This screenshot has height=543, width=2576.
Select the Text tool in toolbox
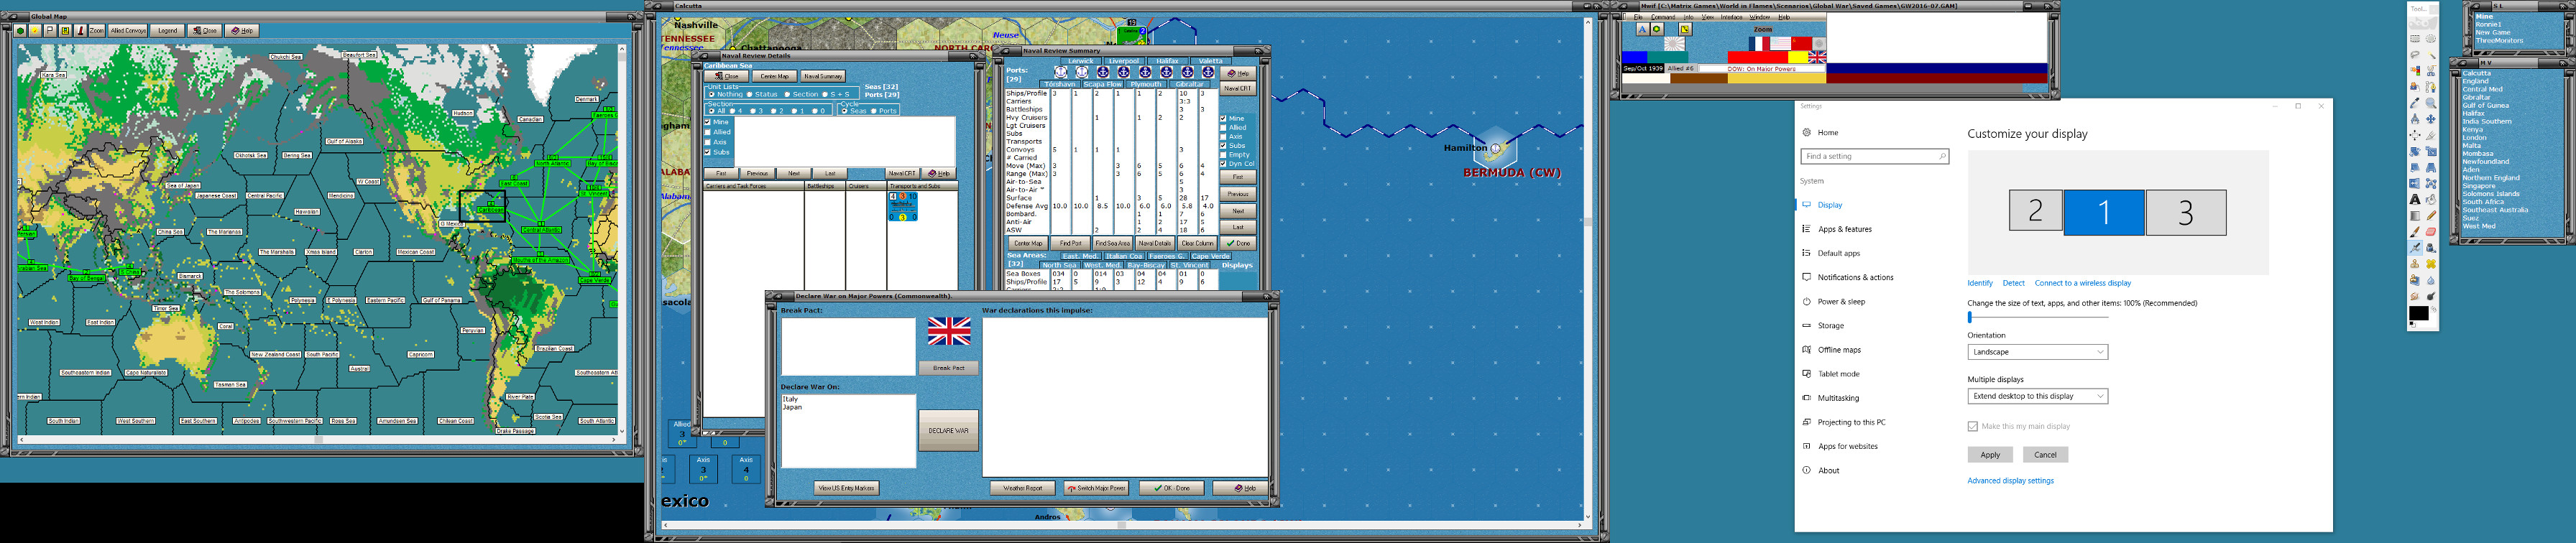2415,199
